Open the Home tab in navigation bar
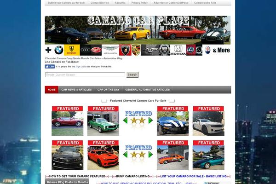This screenshot has height=184, width=276. [52, 90]
